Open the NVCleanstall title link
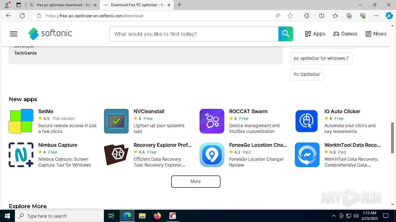The image size is (396, 222). (149, 111)
